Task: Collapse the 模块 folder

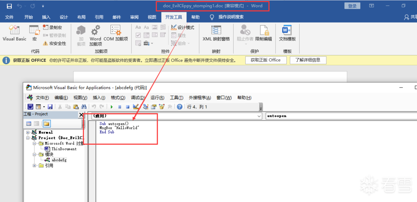Action: 34,154
